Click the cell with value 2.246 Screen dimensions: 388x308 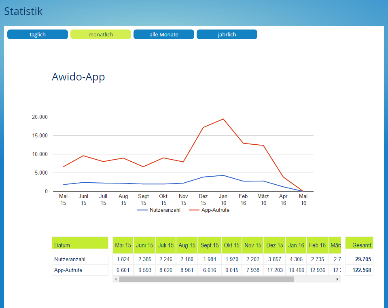coord(166,259)
